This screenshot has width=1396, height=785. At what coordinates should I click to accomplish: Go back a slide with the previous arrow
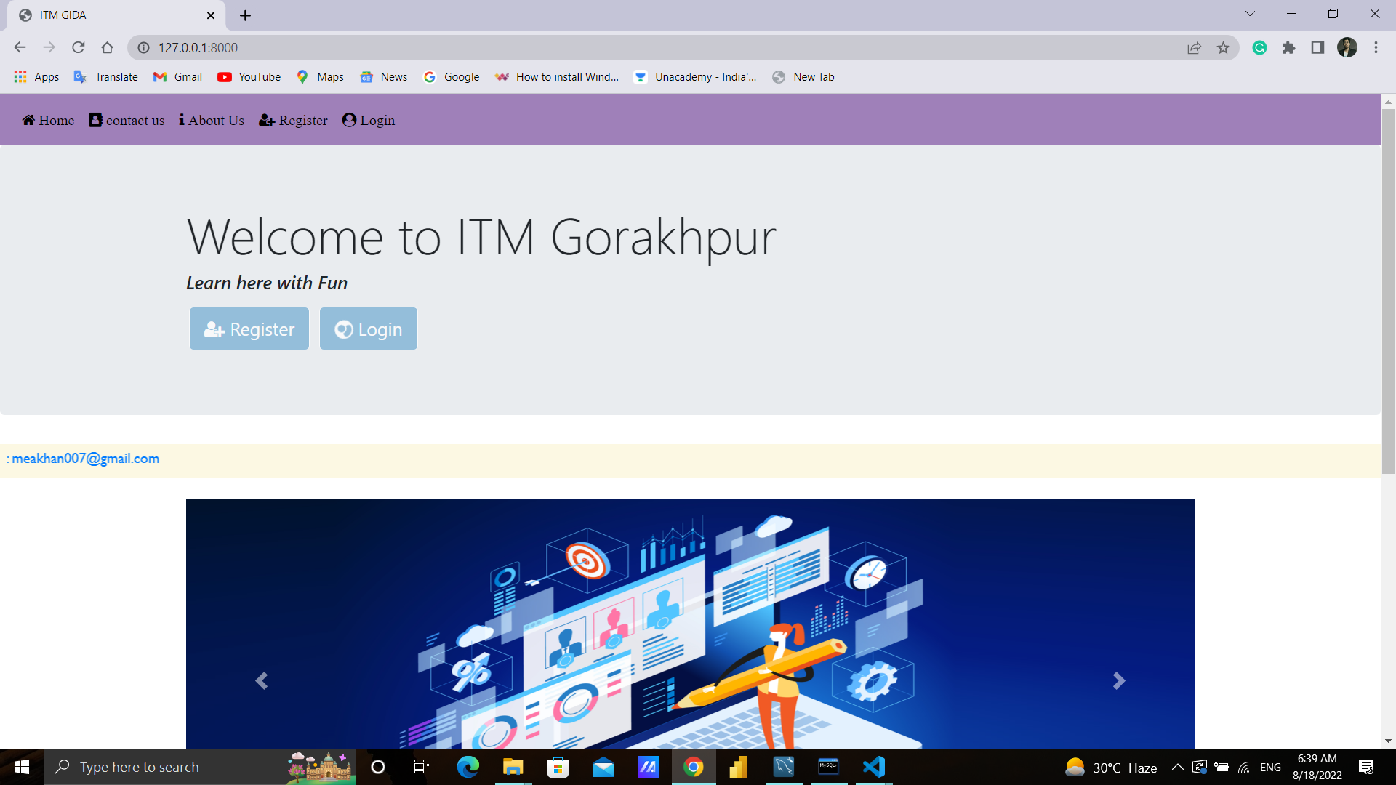(262, 681)
